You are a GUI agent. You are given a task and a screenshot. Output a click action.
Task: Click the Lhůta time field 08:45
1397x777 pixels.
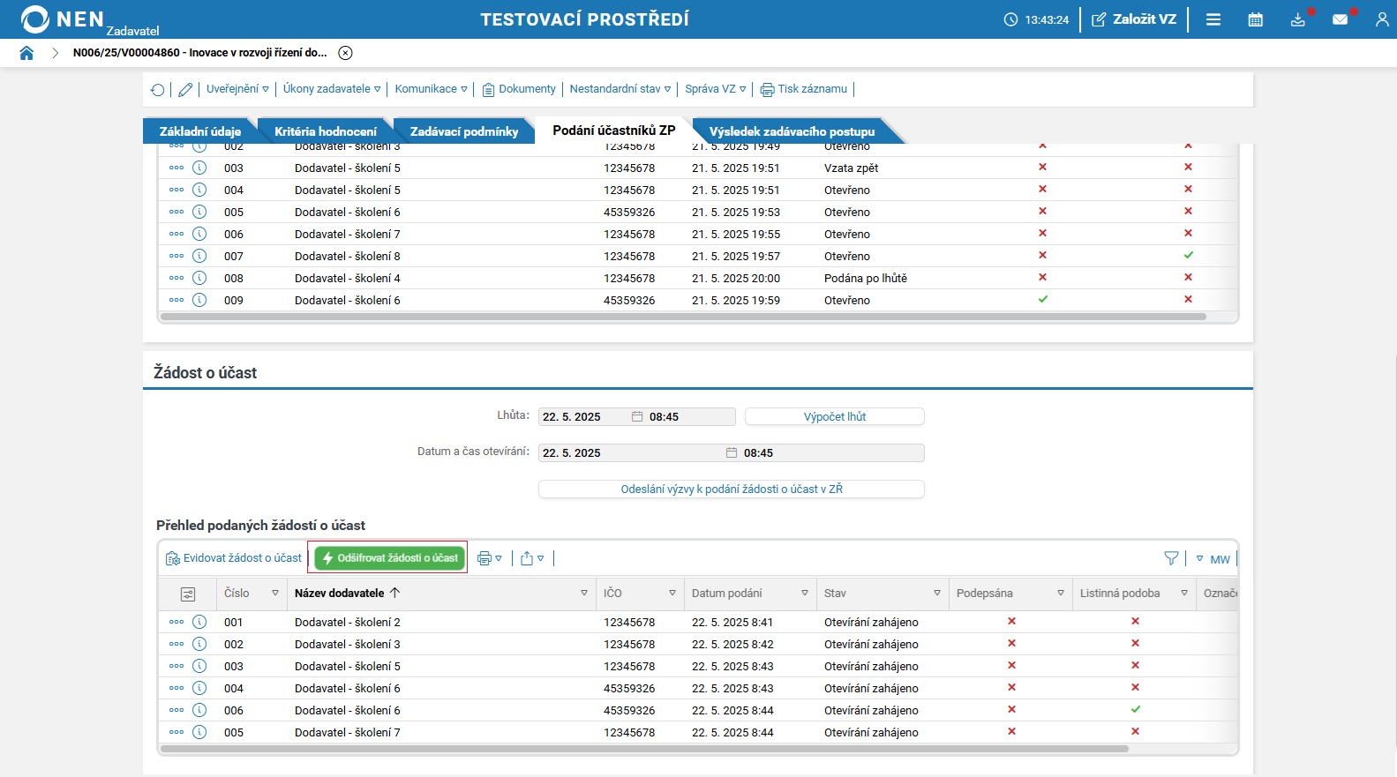coord(691,416)
